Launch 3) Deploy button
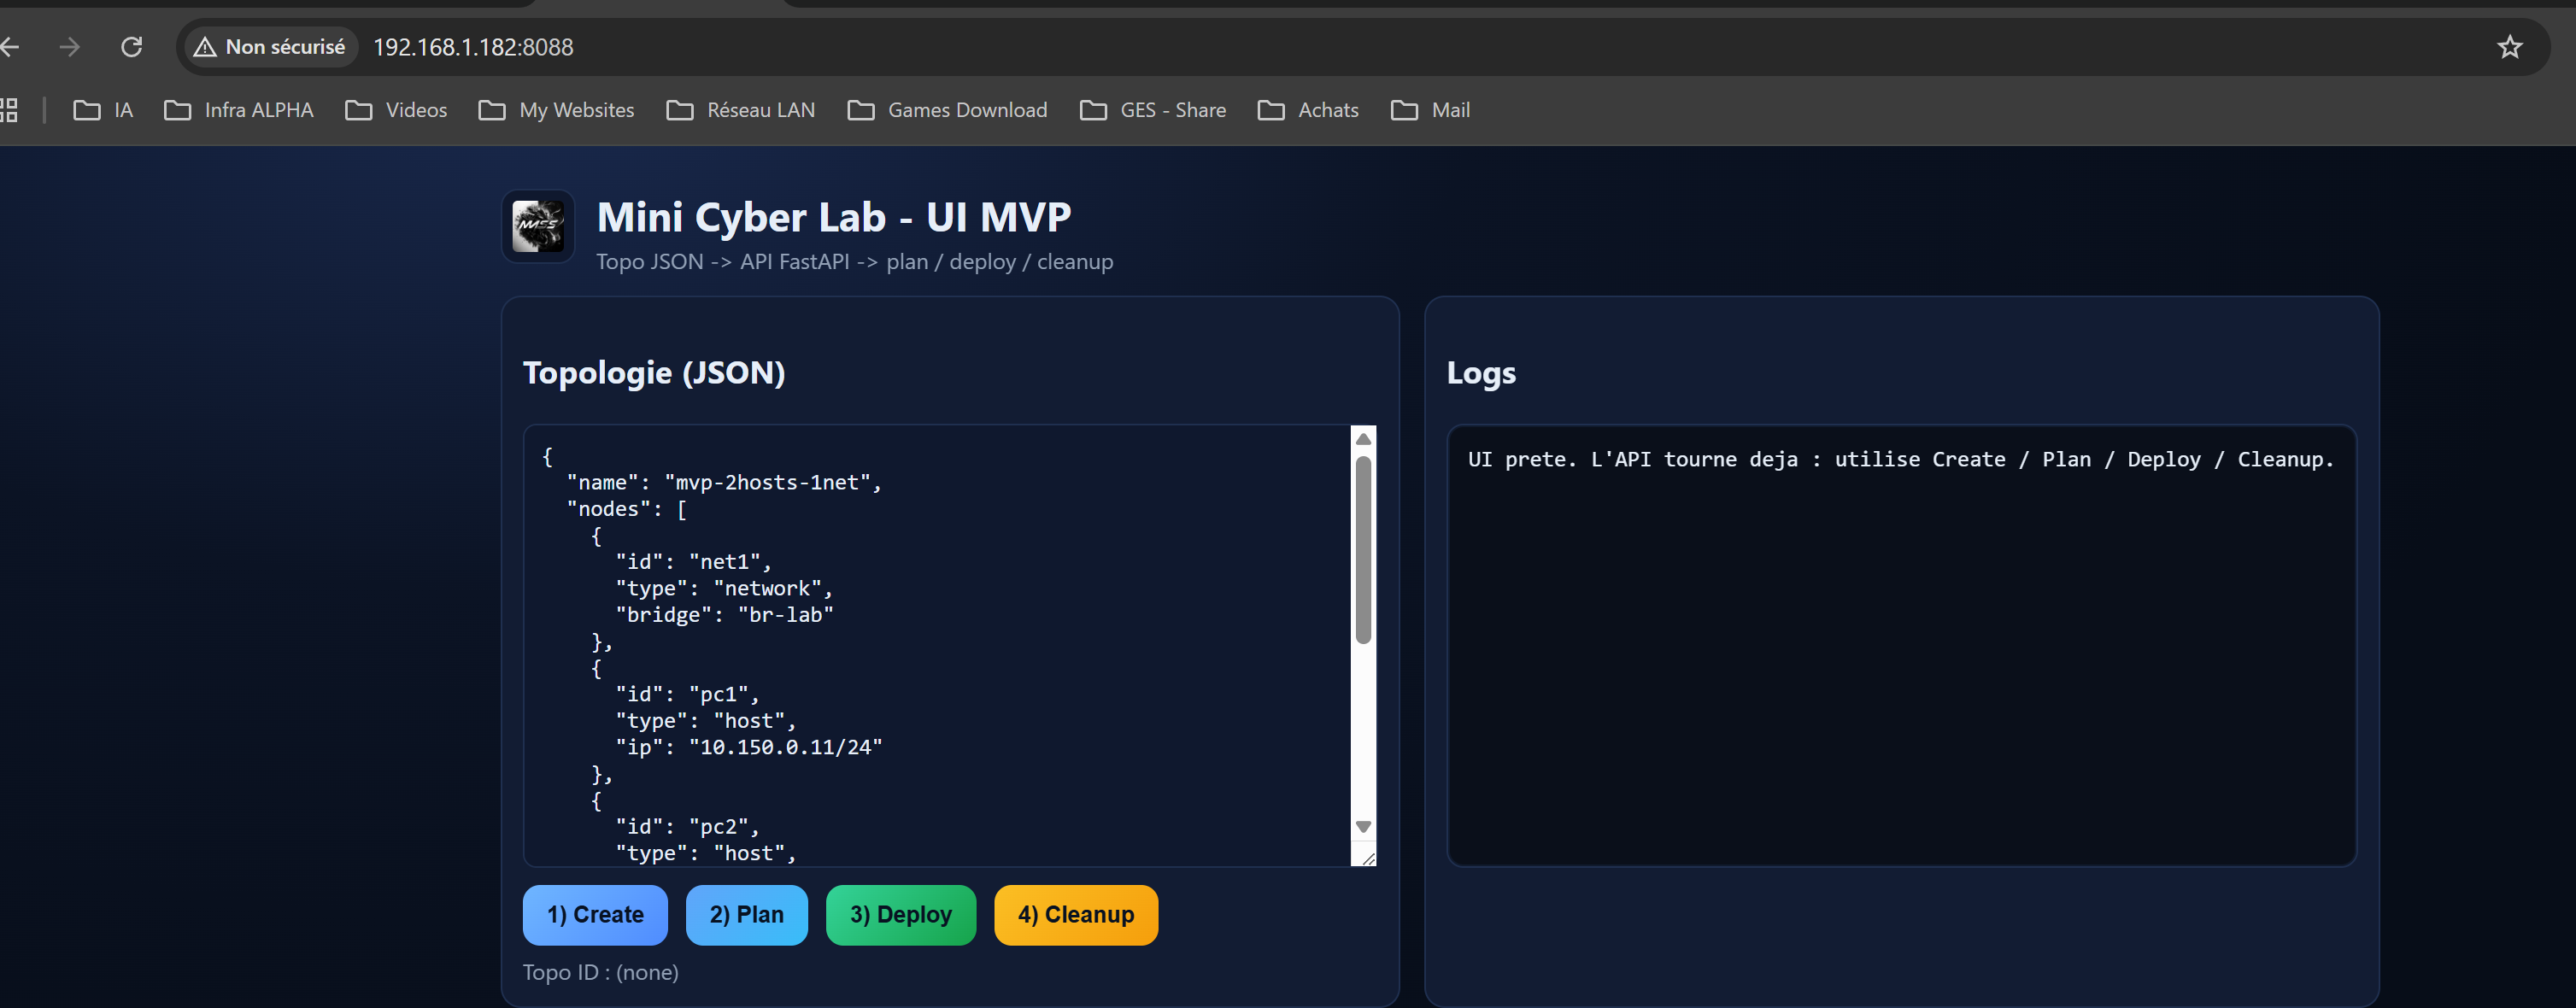 901,915
